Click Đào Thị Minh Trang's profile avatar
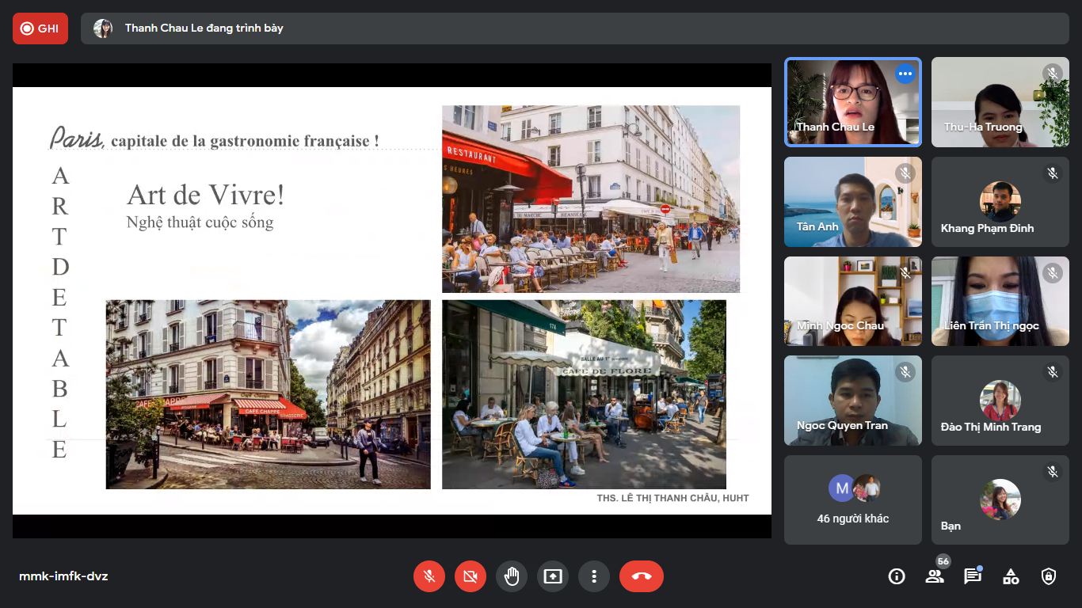Image resolution: width=1082 pixels, height=608 pixels. pos(1000,401)
